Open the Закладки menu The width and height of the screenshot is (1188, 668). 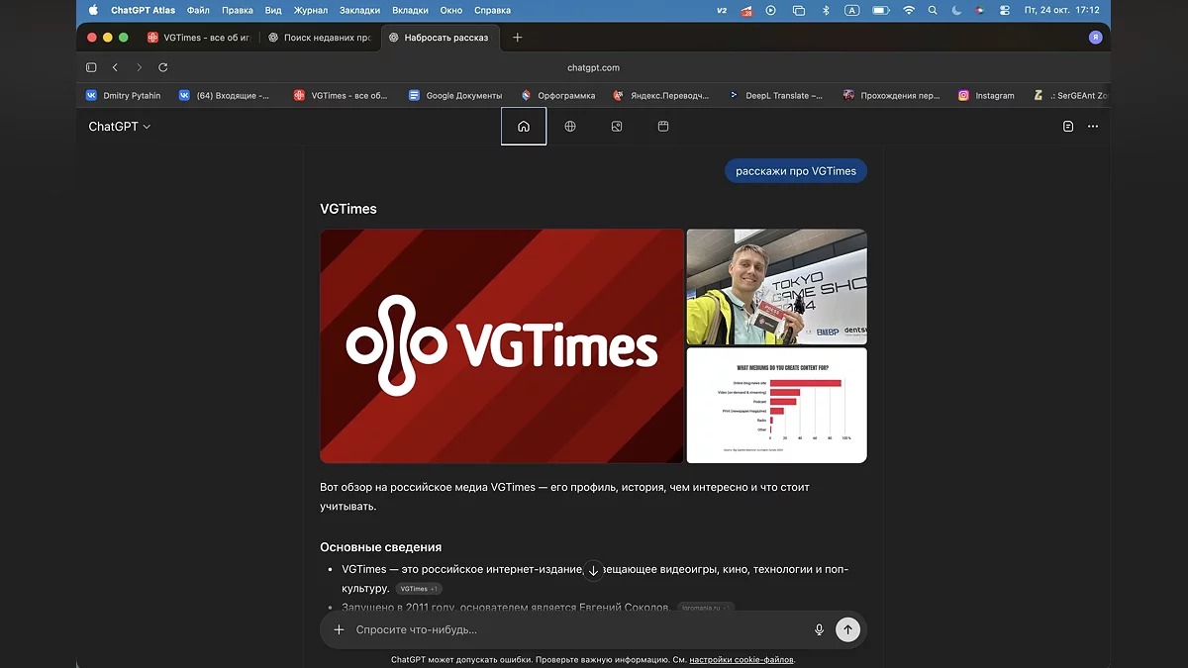pos(359,10)
